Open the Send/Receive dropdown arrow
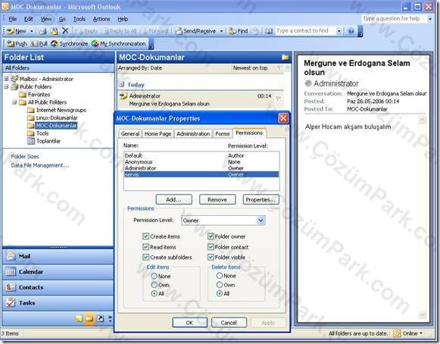 pos(221,31)
